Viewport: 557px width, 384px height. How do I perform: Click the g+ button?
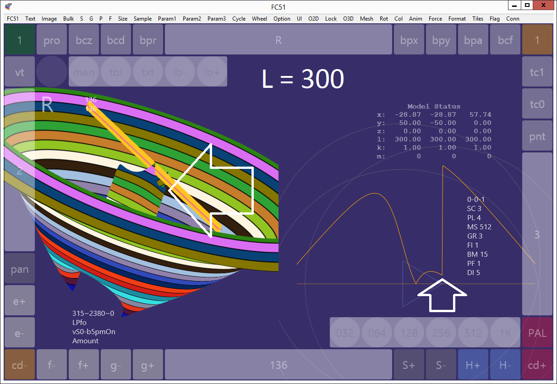pyautogui.click(x=148, y=365)
